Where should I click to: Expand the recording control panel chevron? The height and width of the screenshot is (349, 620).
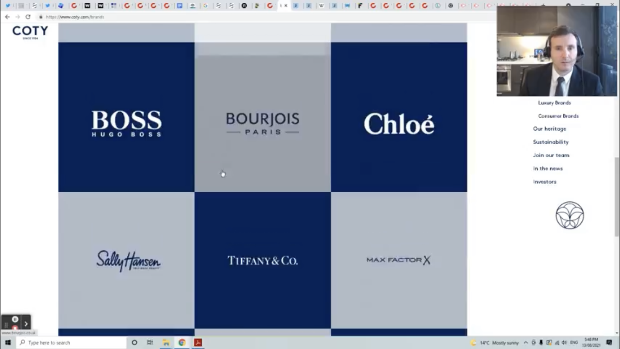click(x=26, y=324)
